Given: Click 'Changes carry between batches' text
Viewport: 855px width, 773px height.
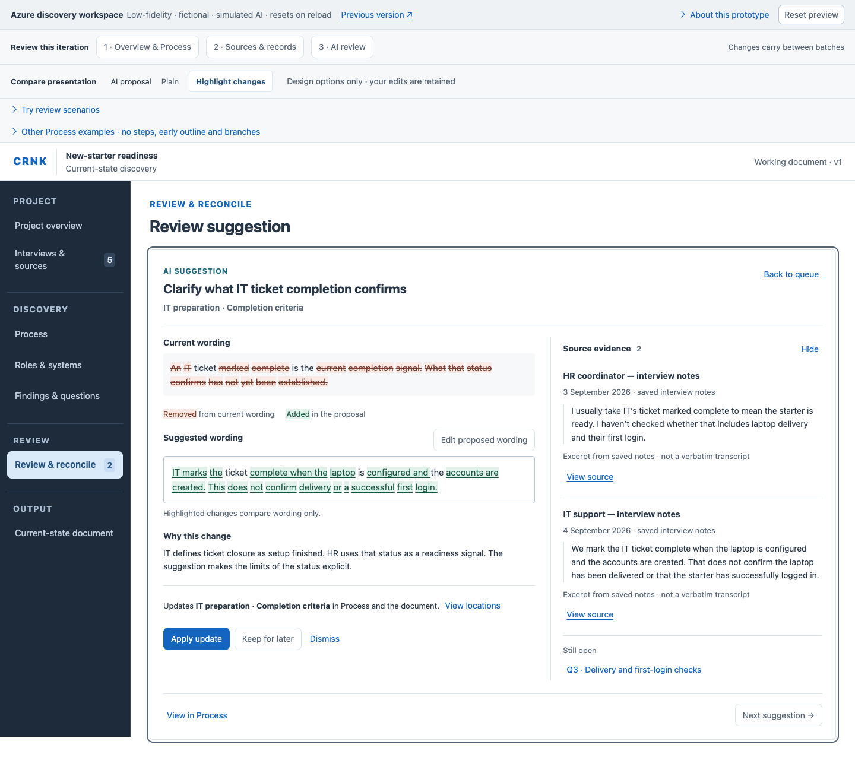Looking at the screenshot, I should [786, 47].
